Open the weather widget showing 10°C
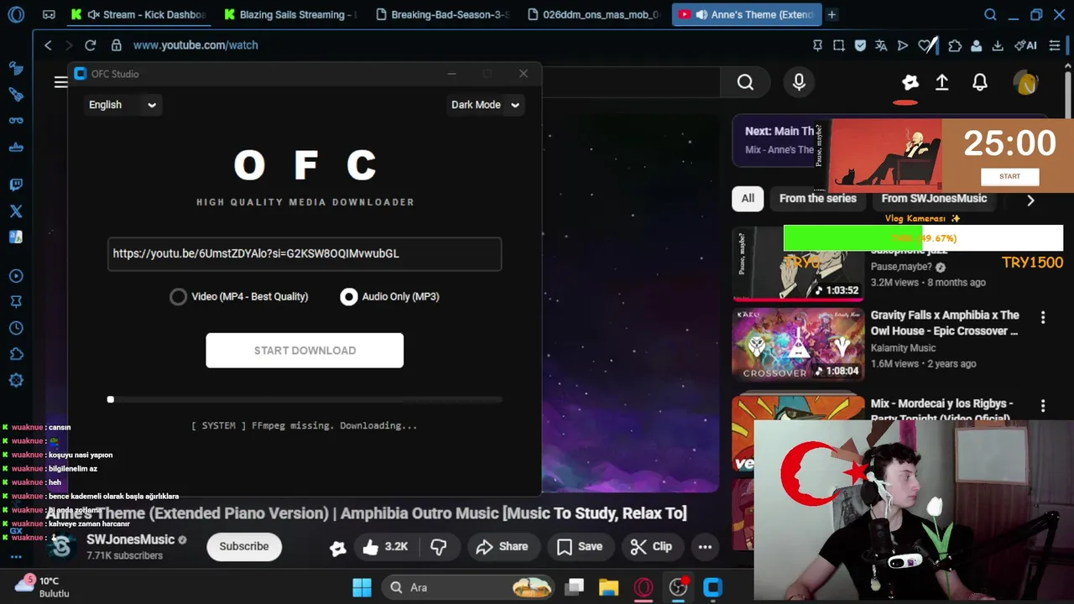 point(42,586)
